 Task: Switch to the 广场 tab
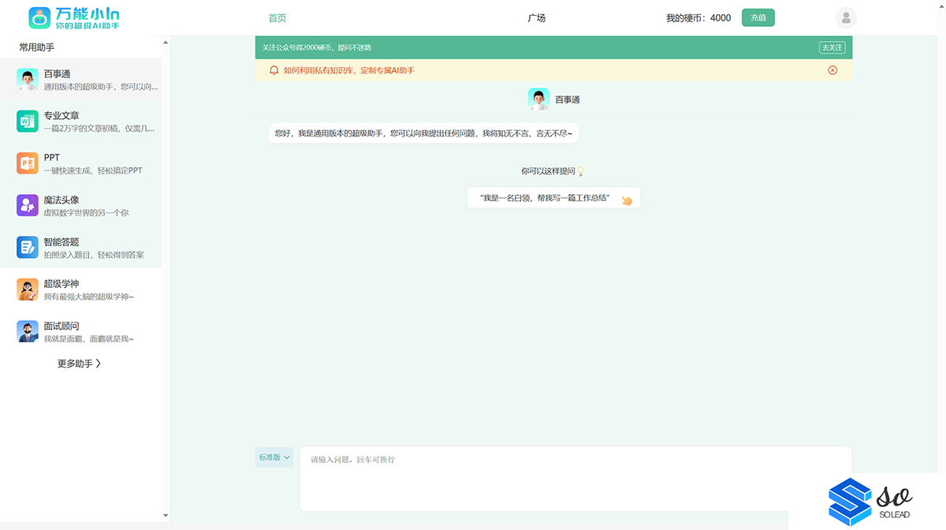[x=537, y=18]
